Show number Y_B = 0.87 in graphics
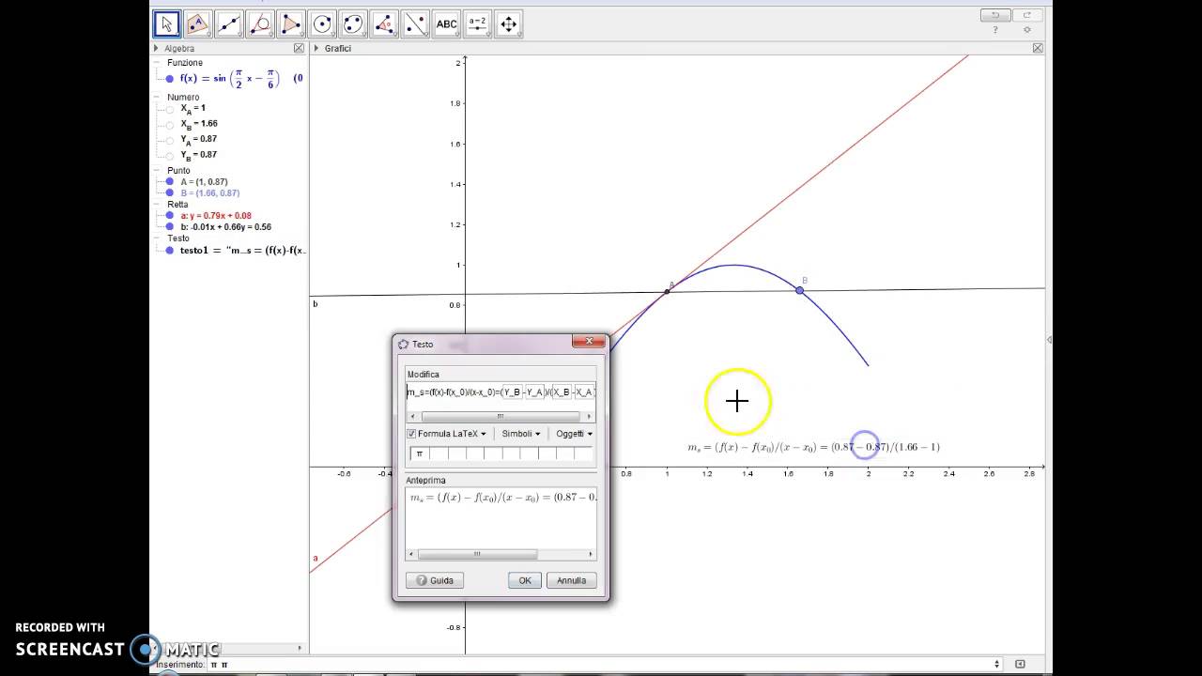 [170, 155]
